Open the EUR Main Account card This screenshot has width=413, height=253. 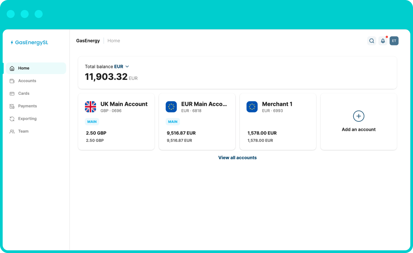(197, 122)
